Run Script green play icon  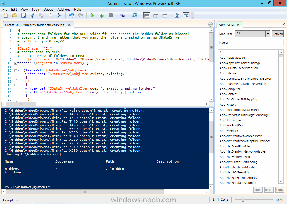coord(92,16)
